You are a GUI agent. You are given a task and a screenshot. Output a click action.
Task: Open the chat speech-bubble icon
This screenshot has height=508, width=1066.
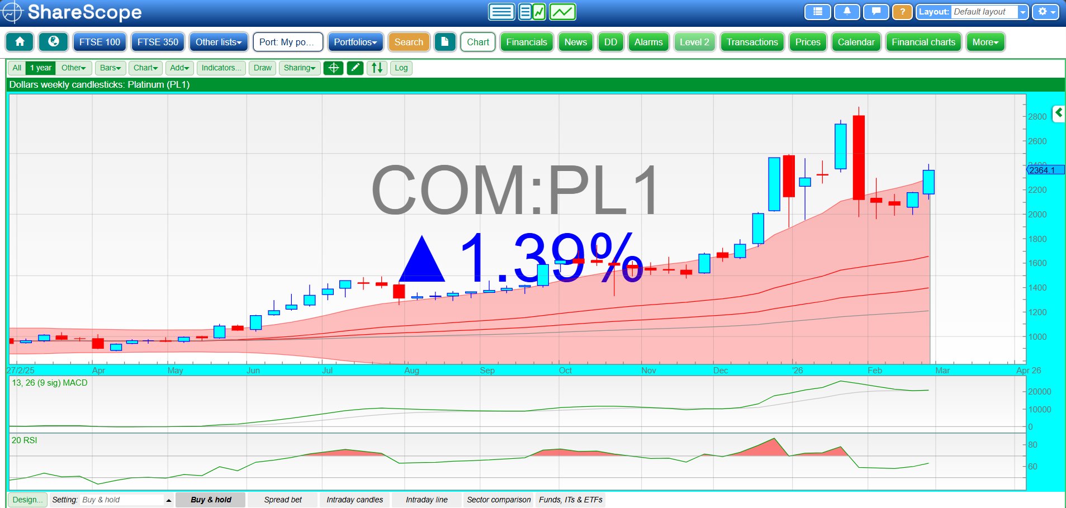click(x=876, y=12)
